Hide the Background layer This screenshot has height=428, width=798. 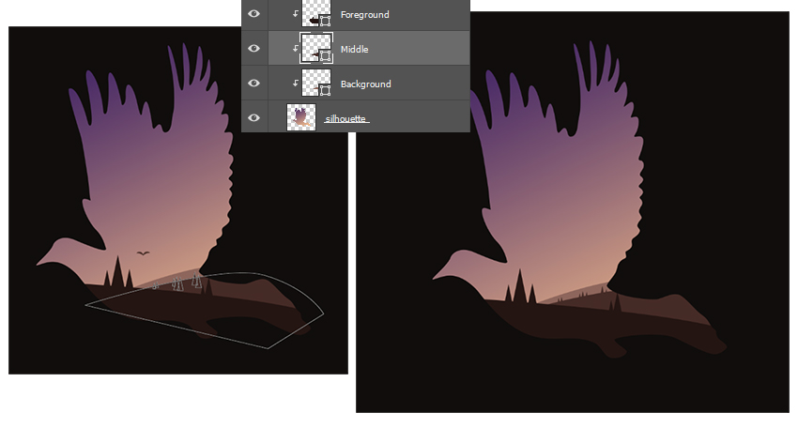click(253, 84)
